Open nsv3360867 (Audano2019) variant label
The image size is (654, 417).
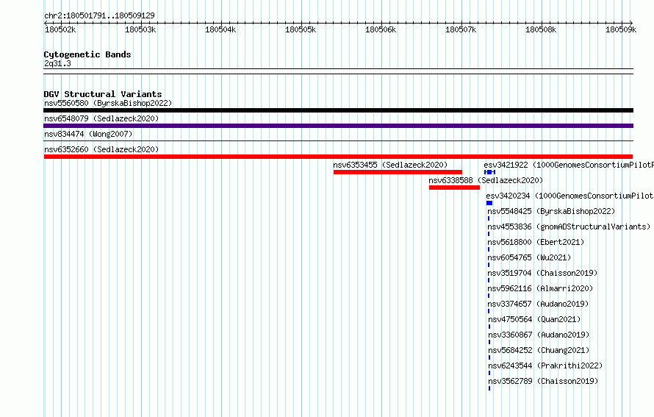[x=539, y=335]
